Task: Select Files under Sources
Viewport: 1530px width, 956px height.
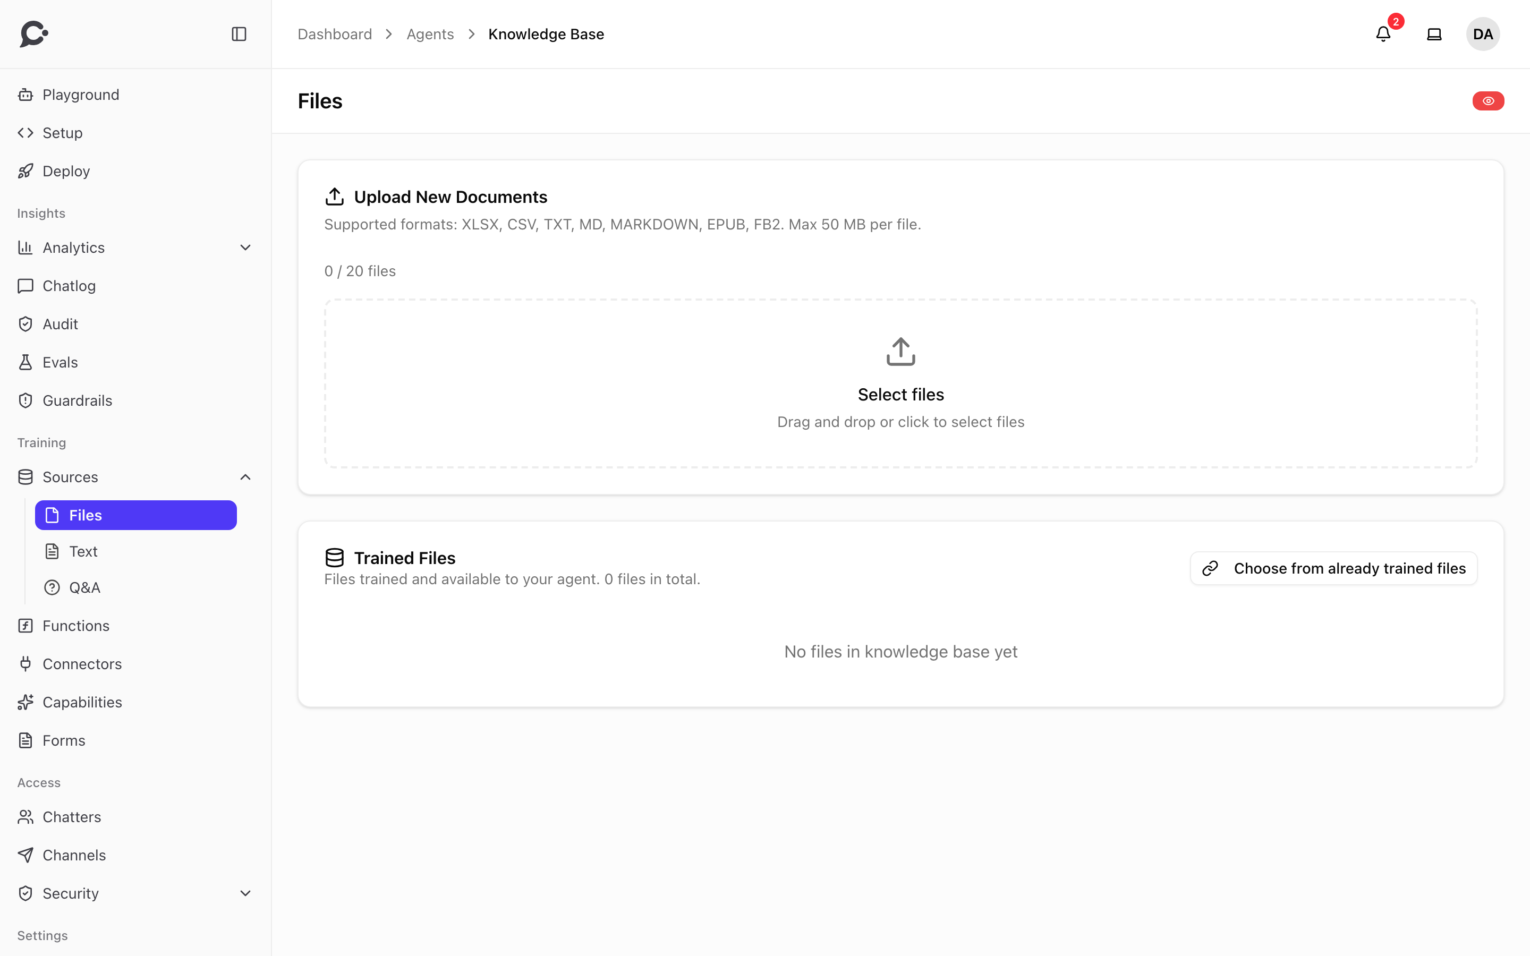Action: [x=136, y=515]
